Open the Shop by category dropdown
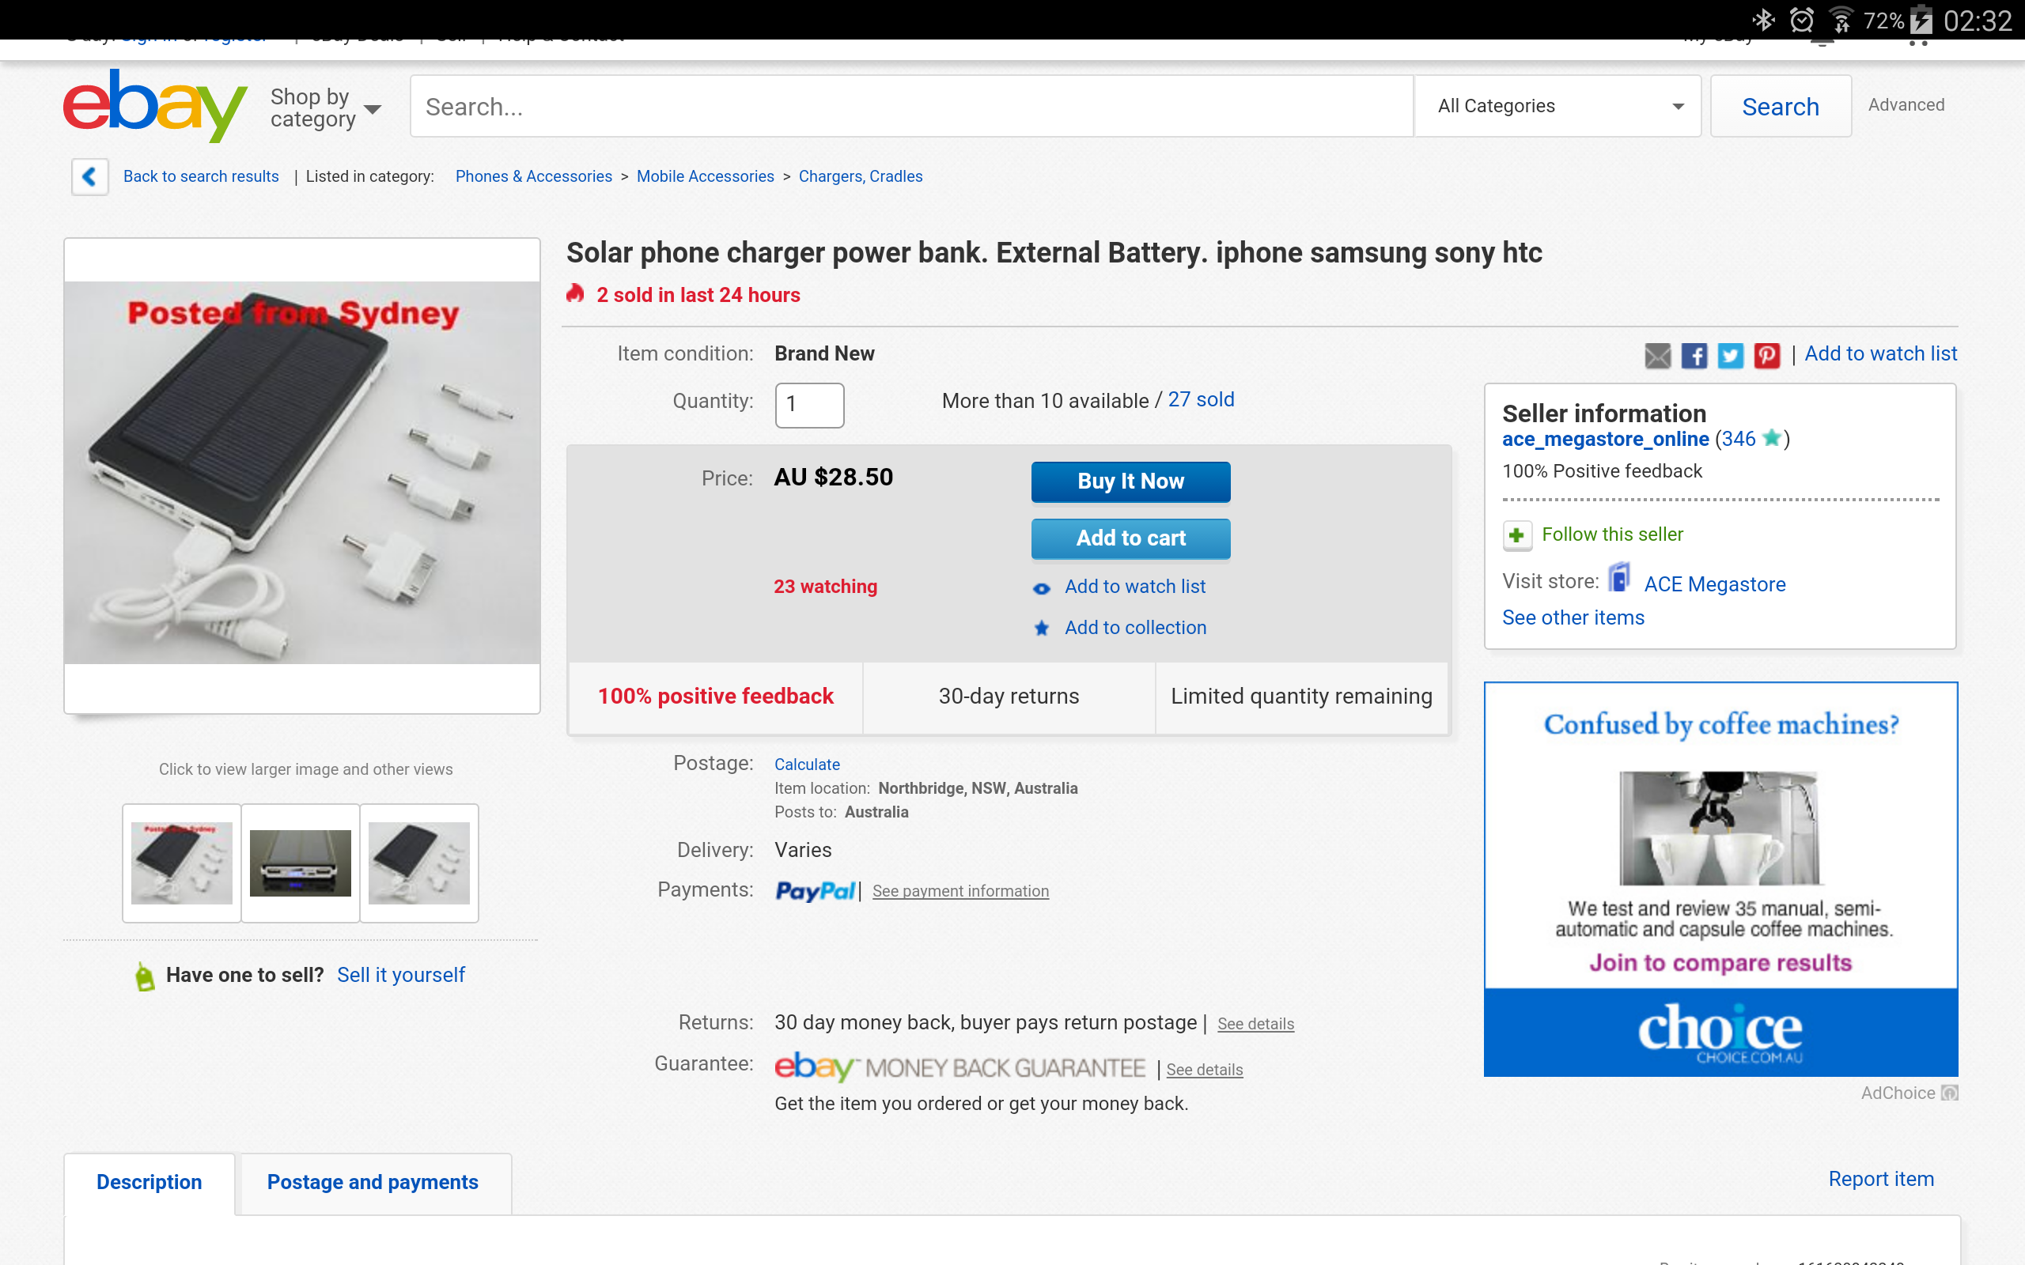The width and height of the screenshot is (2025, 1265). point(326,108)
